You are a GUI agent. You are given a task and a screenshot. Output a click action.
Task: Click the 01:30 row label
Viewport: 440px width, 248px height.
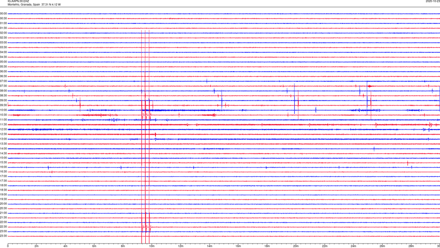(x=3, y=28)
